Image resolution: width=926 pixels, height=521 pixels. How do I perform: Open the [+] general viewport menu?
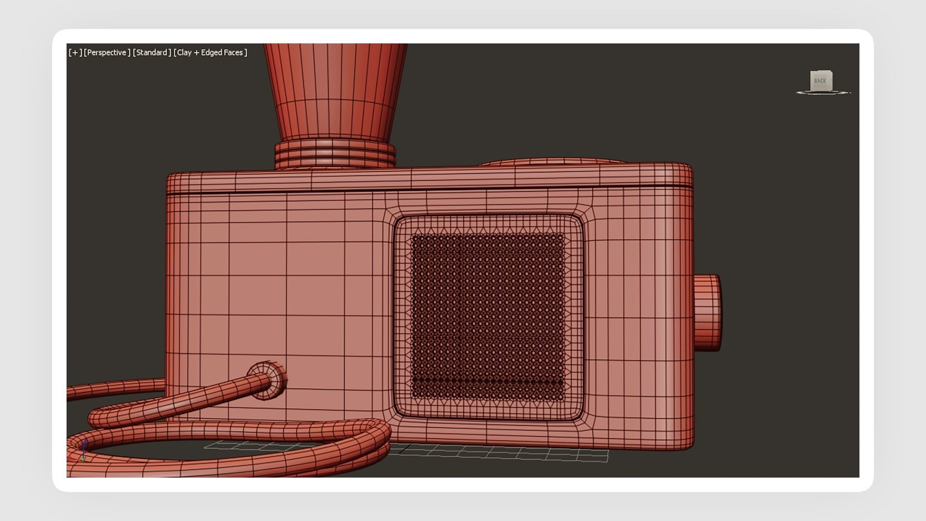(x=75, y=53)
